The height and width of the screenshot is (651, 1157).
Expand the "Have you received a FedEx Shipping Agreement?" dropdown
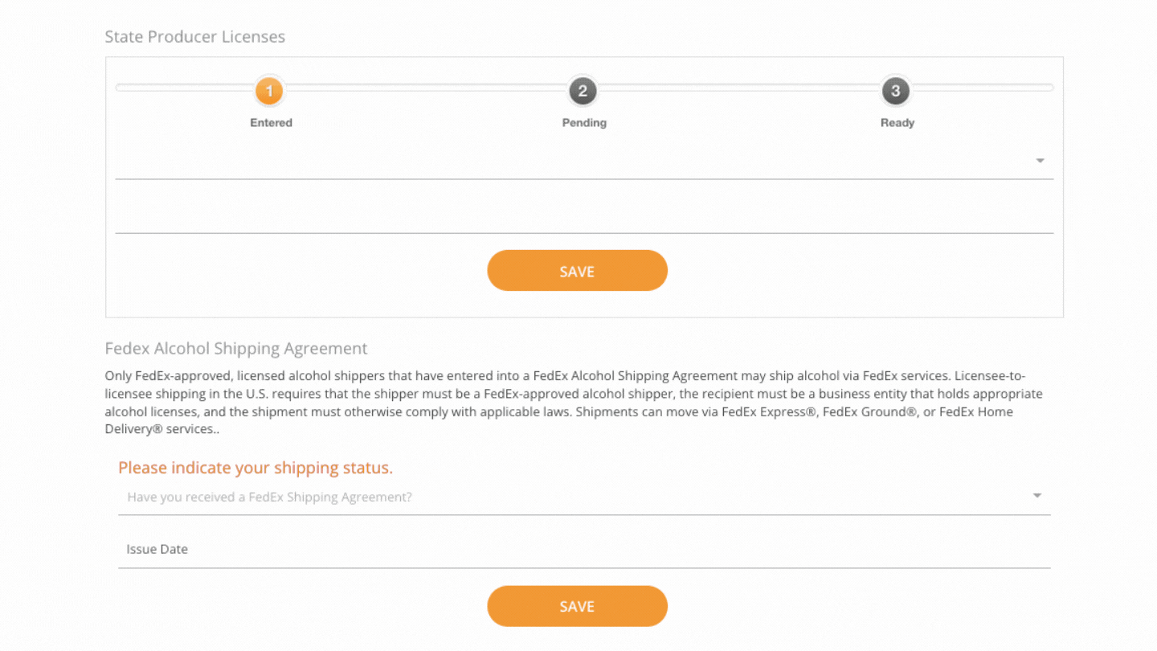click(x=1036, y=495)
